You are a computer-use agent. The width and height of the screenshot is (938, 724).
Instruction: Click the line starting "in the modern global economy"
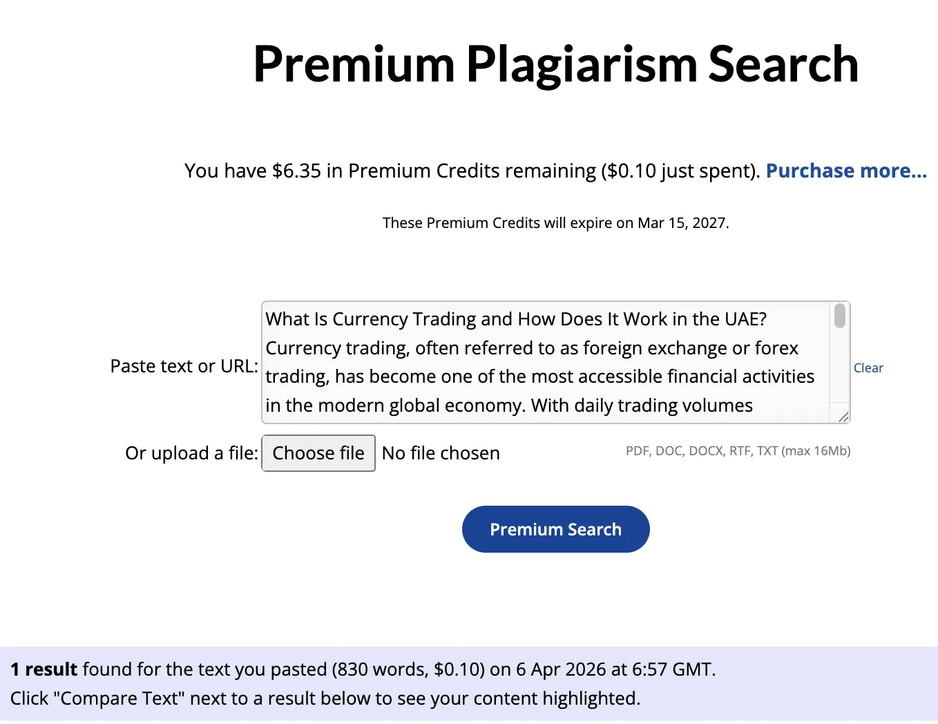pyautogui.click(x=509, y=406)
